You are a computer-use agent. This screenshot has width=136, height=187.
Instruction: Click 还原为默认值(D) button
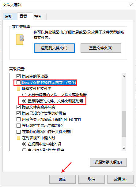[x=108, y=162]
